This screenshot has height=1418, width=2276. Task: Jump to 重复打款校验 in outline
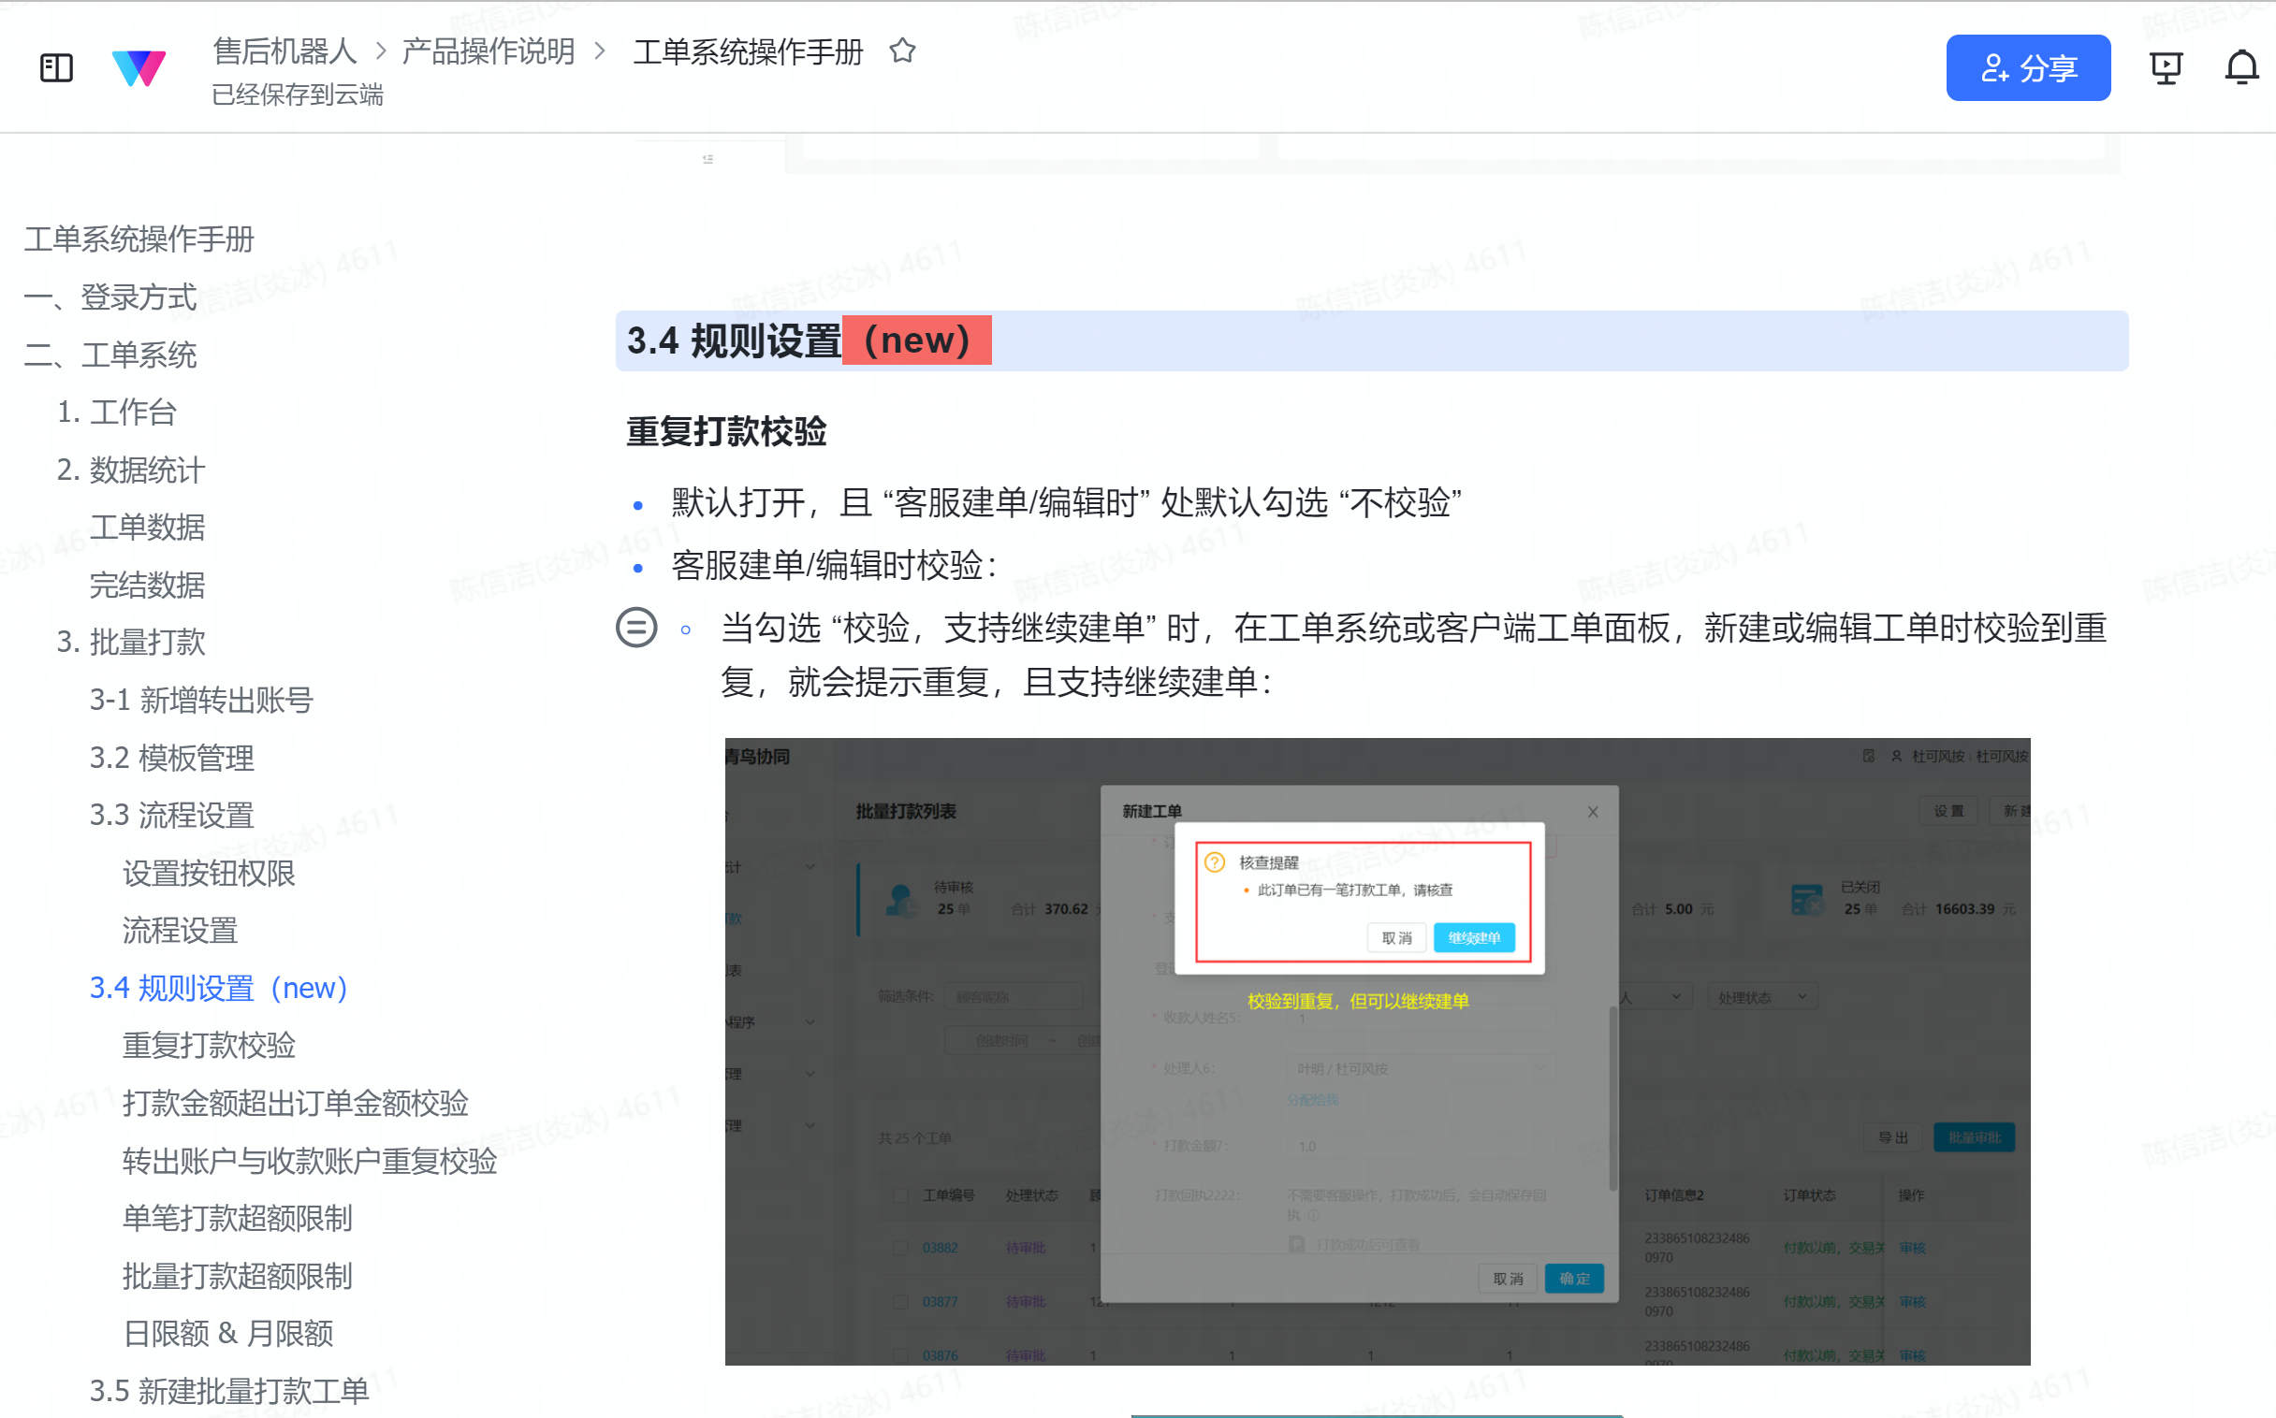click(x=209, y=1046)
